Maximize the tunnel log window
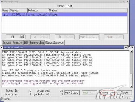Screen dimensions: 135x102 point(129,47)
